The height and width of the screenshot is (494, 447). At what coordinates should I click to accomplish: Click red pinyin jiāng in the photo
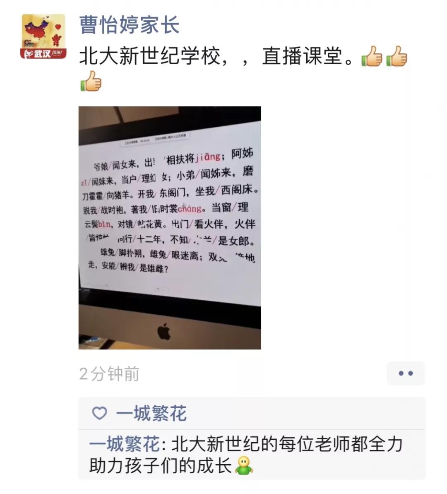pyautogui.click(x=208, y=157)
